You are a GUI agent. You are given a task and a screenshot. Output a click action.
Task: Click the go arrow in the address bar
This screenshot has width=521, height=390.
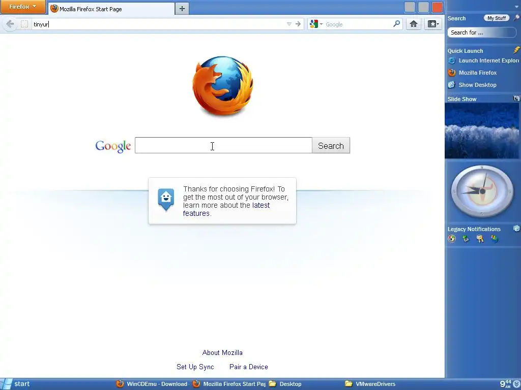click(298, 24)
